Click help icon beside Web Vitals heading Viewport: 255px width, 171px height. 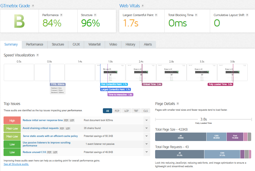coord(143,6)
